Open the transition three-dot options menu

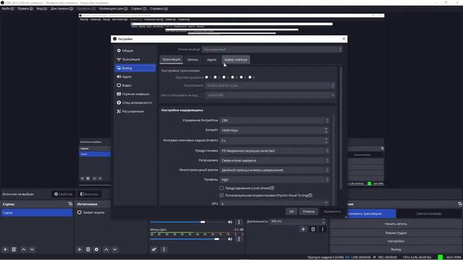[x=323, y=229]
